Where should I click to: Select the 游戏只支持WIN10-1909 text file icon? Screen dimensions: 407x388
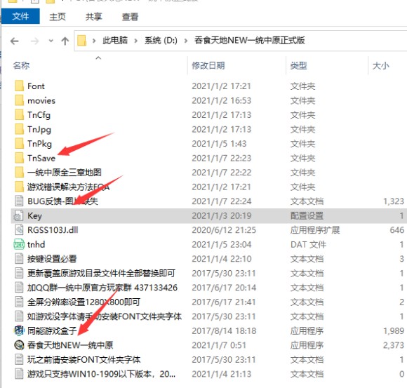(19, 374)
